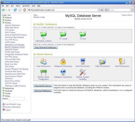Open the MySQL System Variables tools icon
The height and width of the screenshot is (122, 135).
point(83,72)
